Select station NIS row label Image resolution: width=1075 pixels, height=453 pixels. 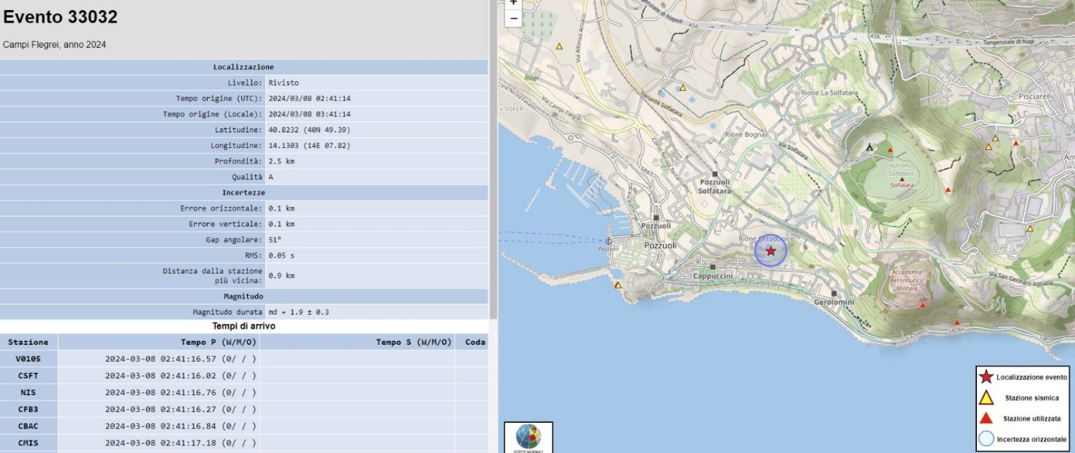(28, 393)
